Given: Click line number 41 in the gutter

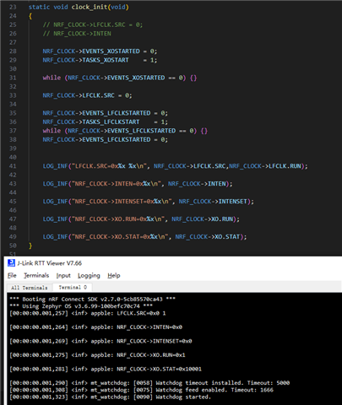Looking at the screenshot, I should [x=13, y=166].
